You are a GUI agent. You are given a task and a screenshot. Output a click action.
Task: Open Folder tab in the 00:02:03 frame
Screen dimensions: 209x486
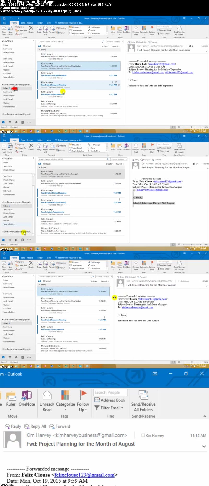[40, 140]
